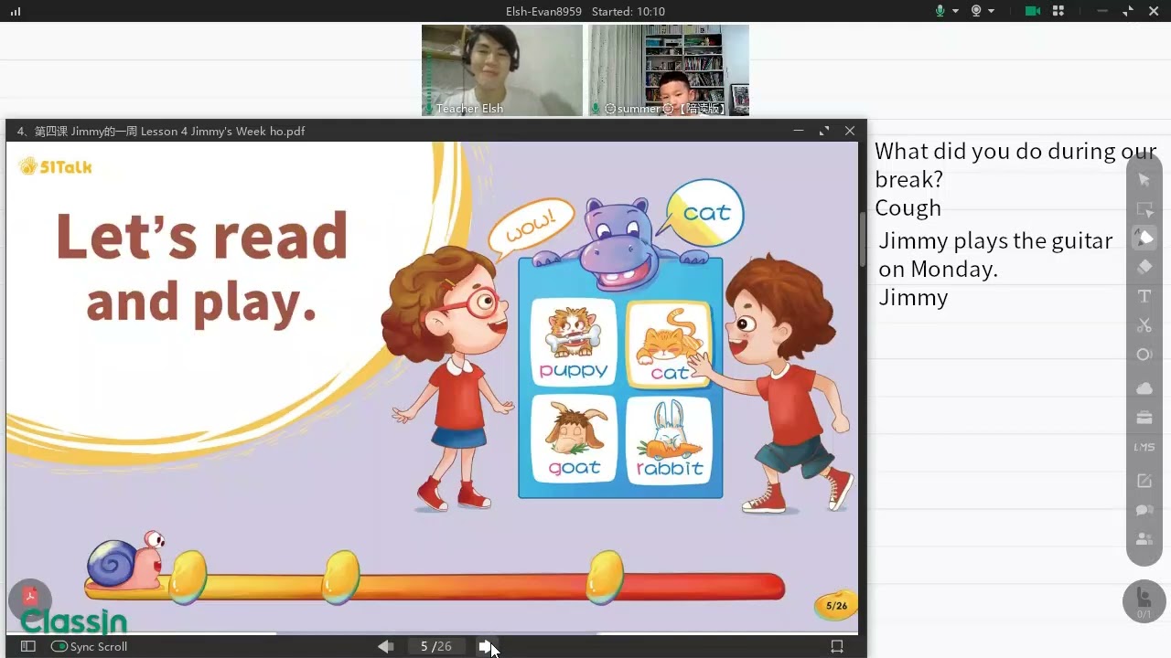
Task: Click the webcam icon in top bar
Action: coord(976,11)
